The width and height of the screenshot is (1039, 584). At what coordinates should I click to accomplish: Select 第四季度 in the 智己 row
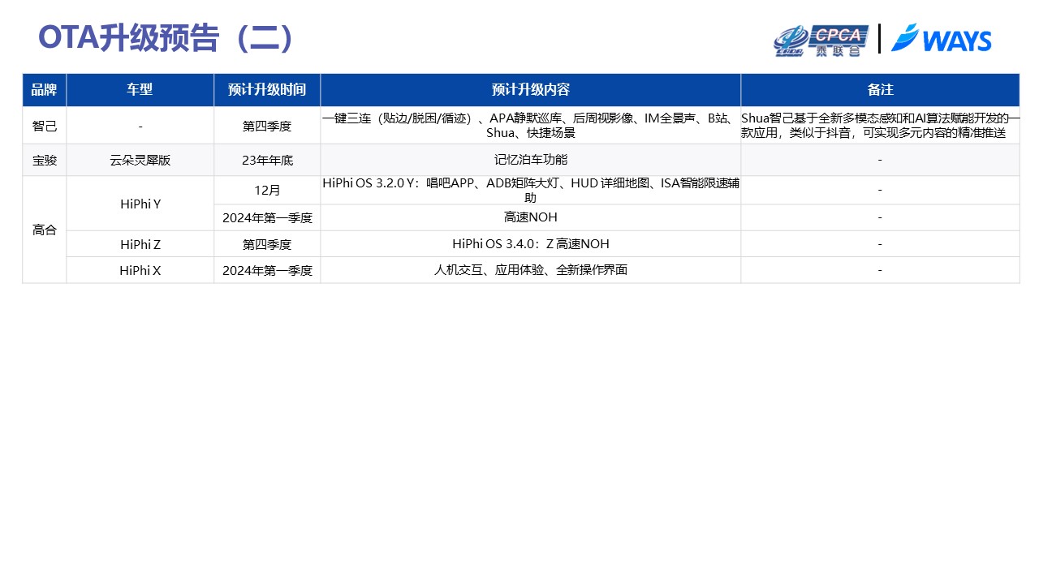pos(267,126)
